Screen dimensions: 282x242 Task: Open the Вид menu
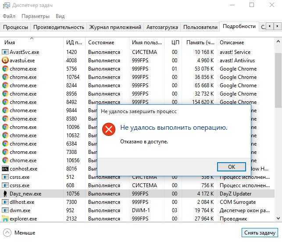point(60,16)
